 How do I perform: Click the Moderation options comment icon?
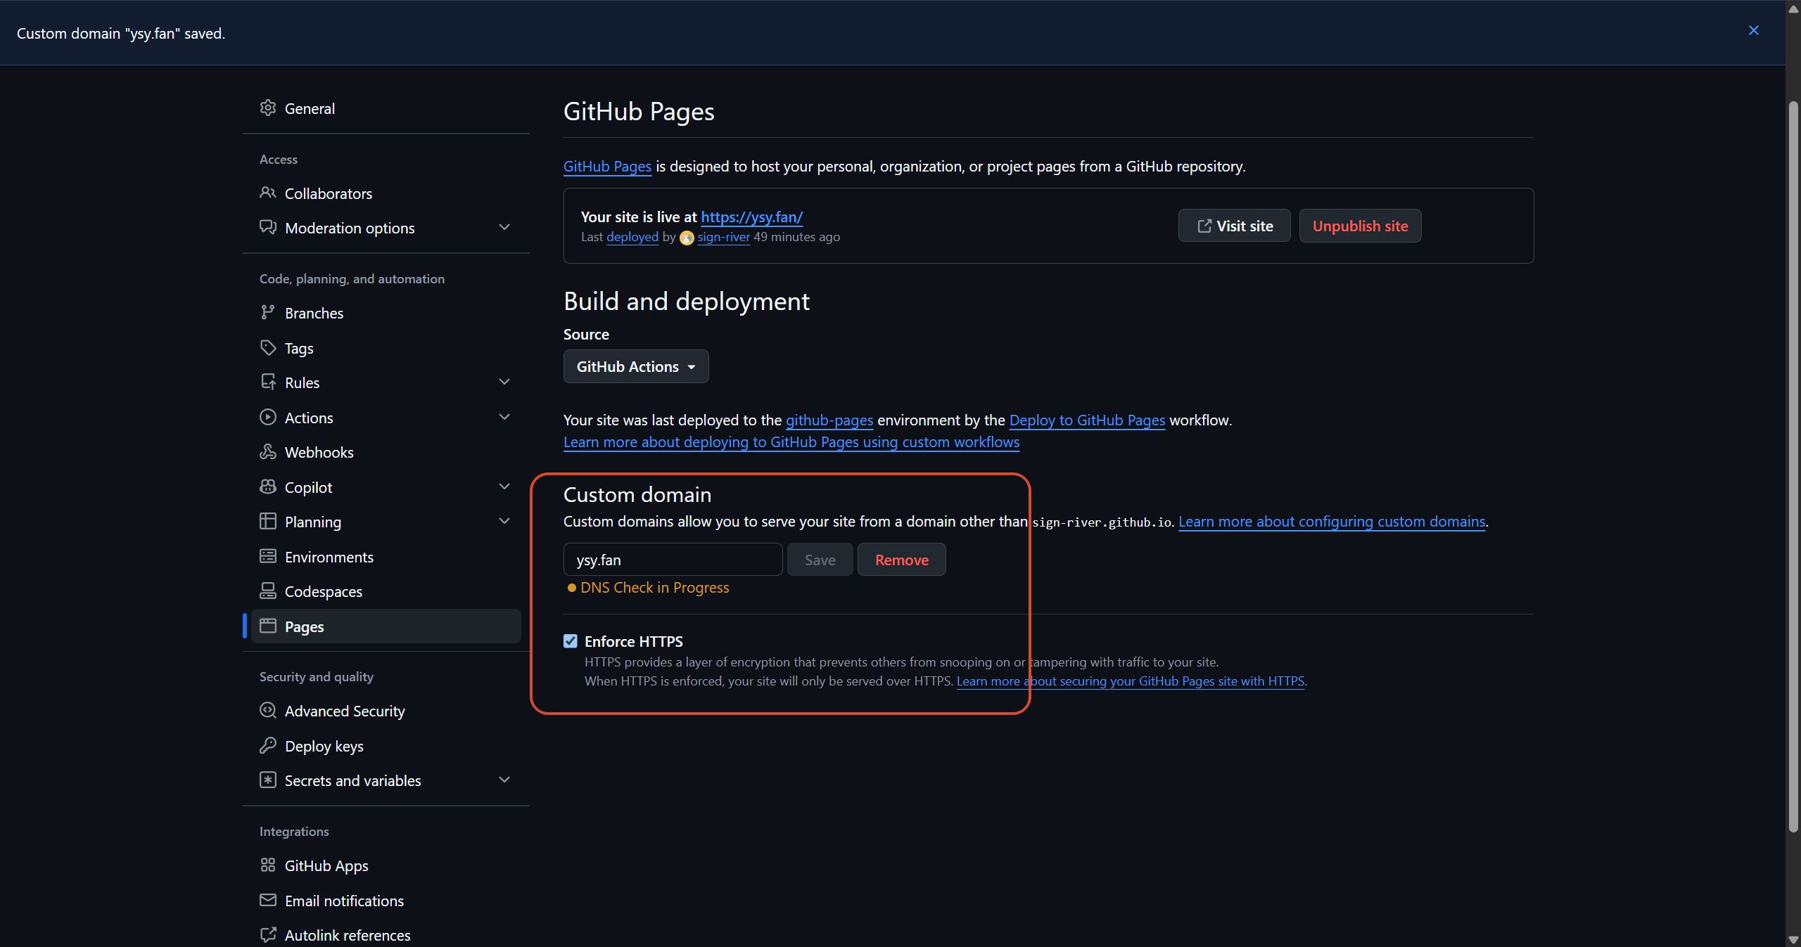[268, 227]
